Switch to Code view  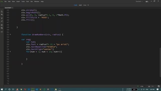point(75,5)
